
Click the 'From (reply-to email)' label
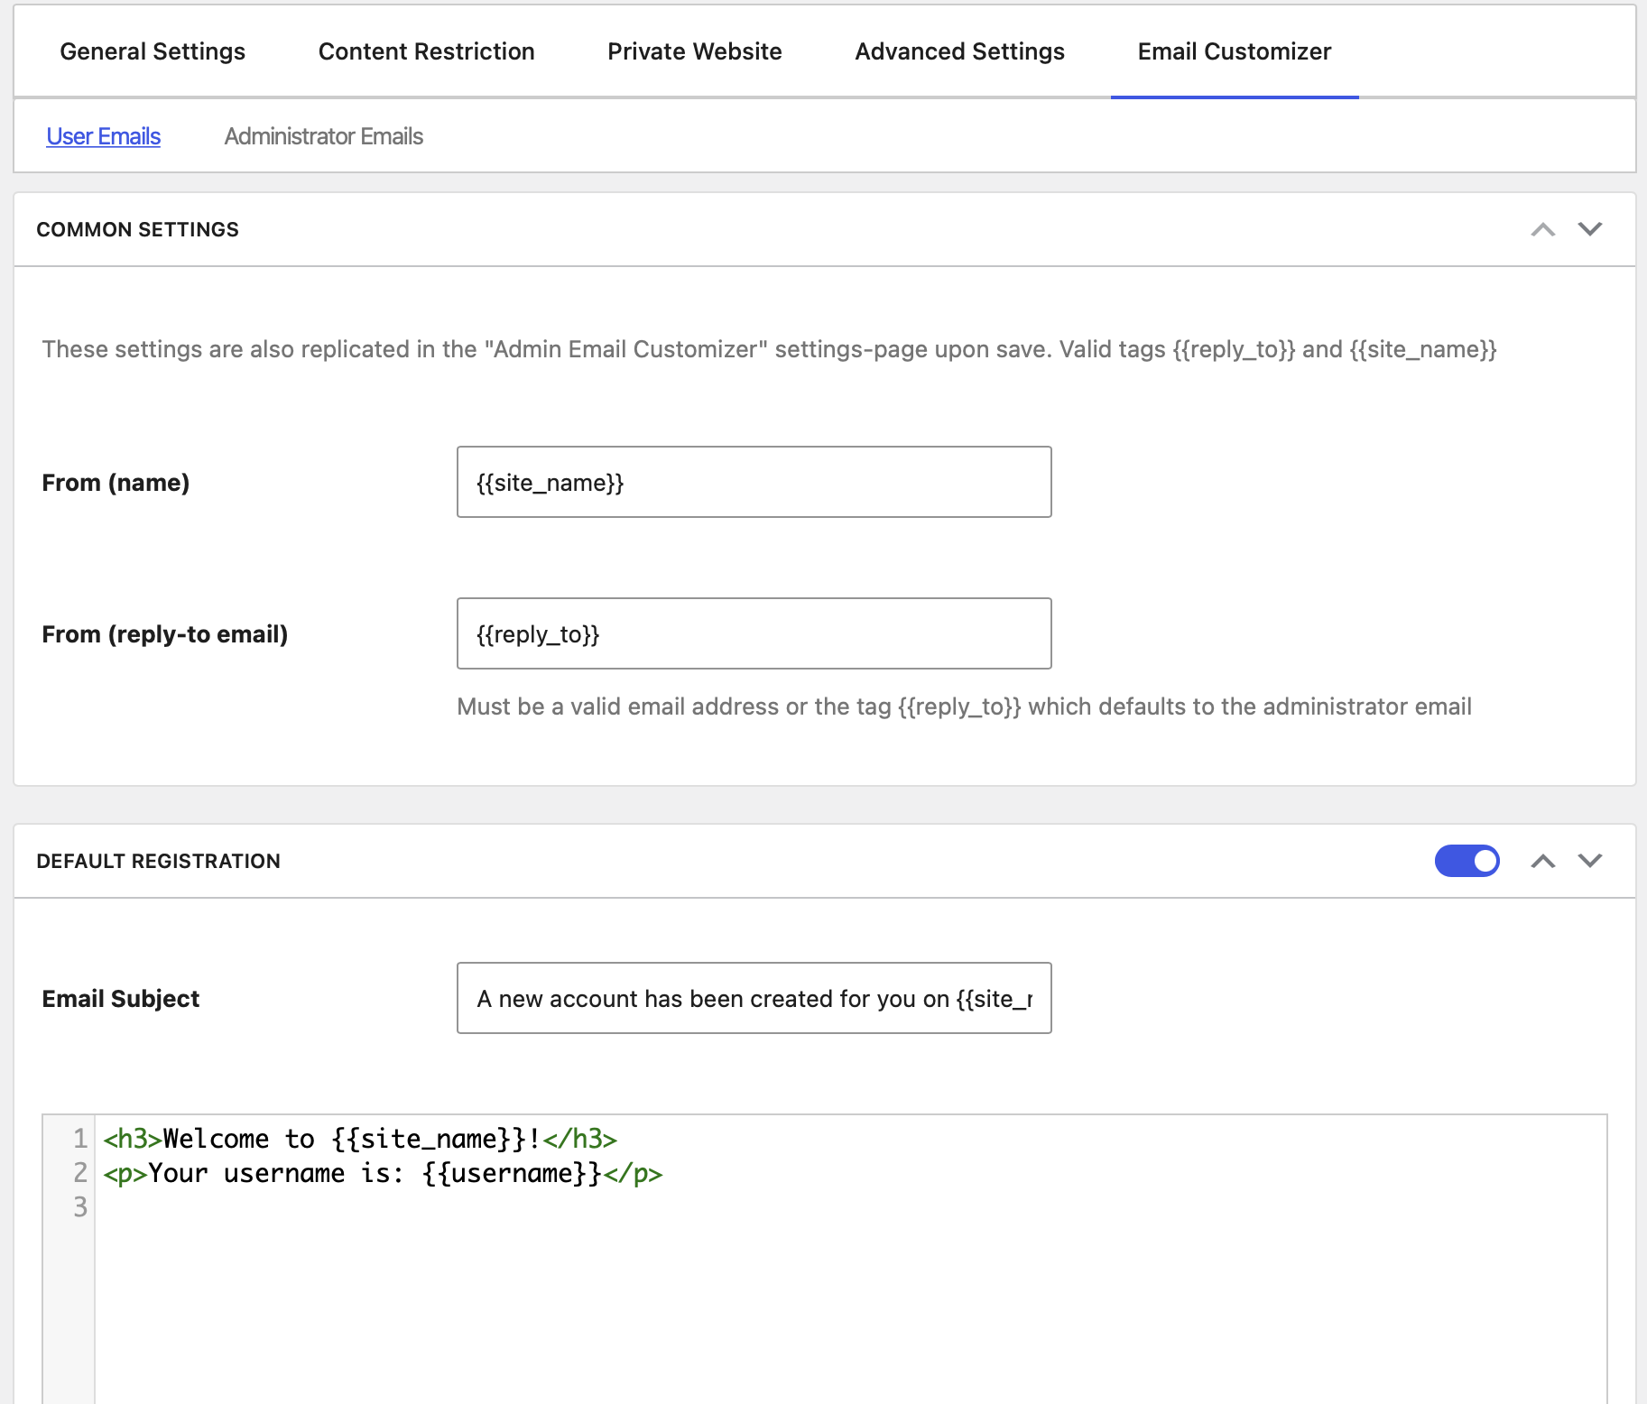165,634
